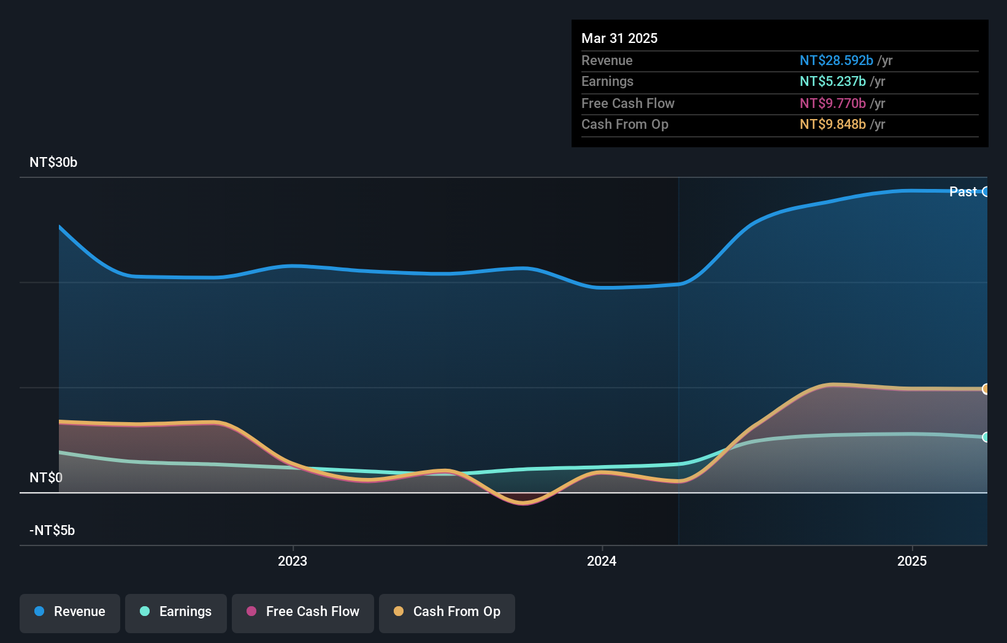The width and height of the screenshot is (1007, 643).
Task: Click the Cash From Op label in tooltip
Action: tap(625, 124)
